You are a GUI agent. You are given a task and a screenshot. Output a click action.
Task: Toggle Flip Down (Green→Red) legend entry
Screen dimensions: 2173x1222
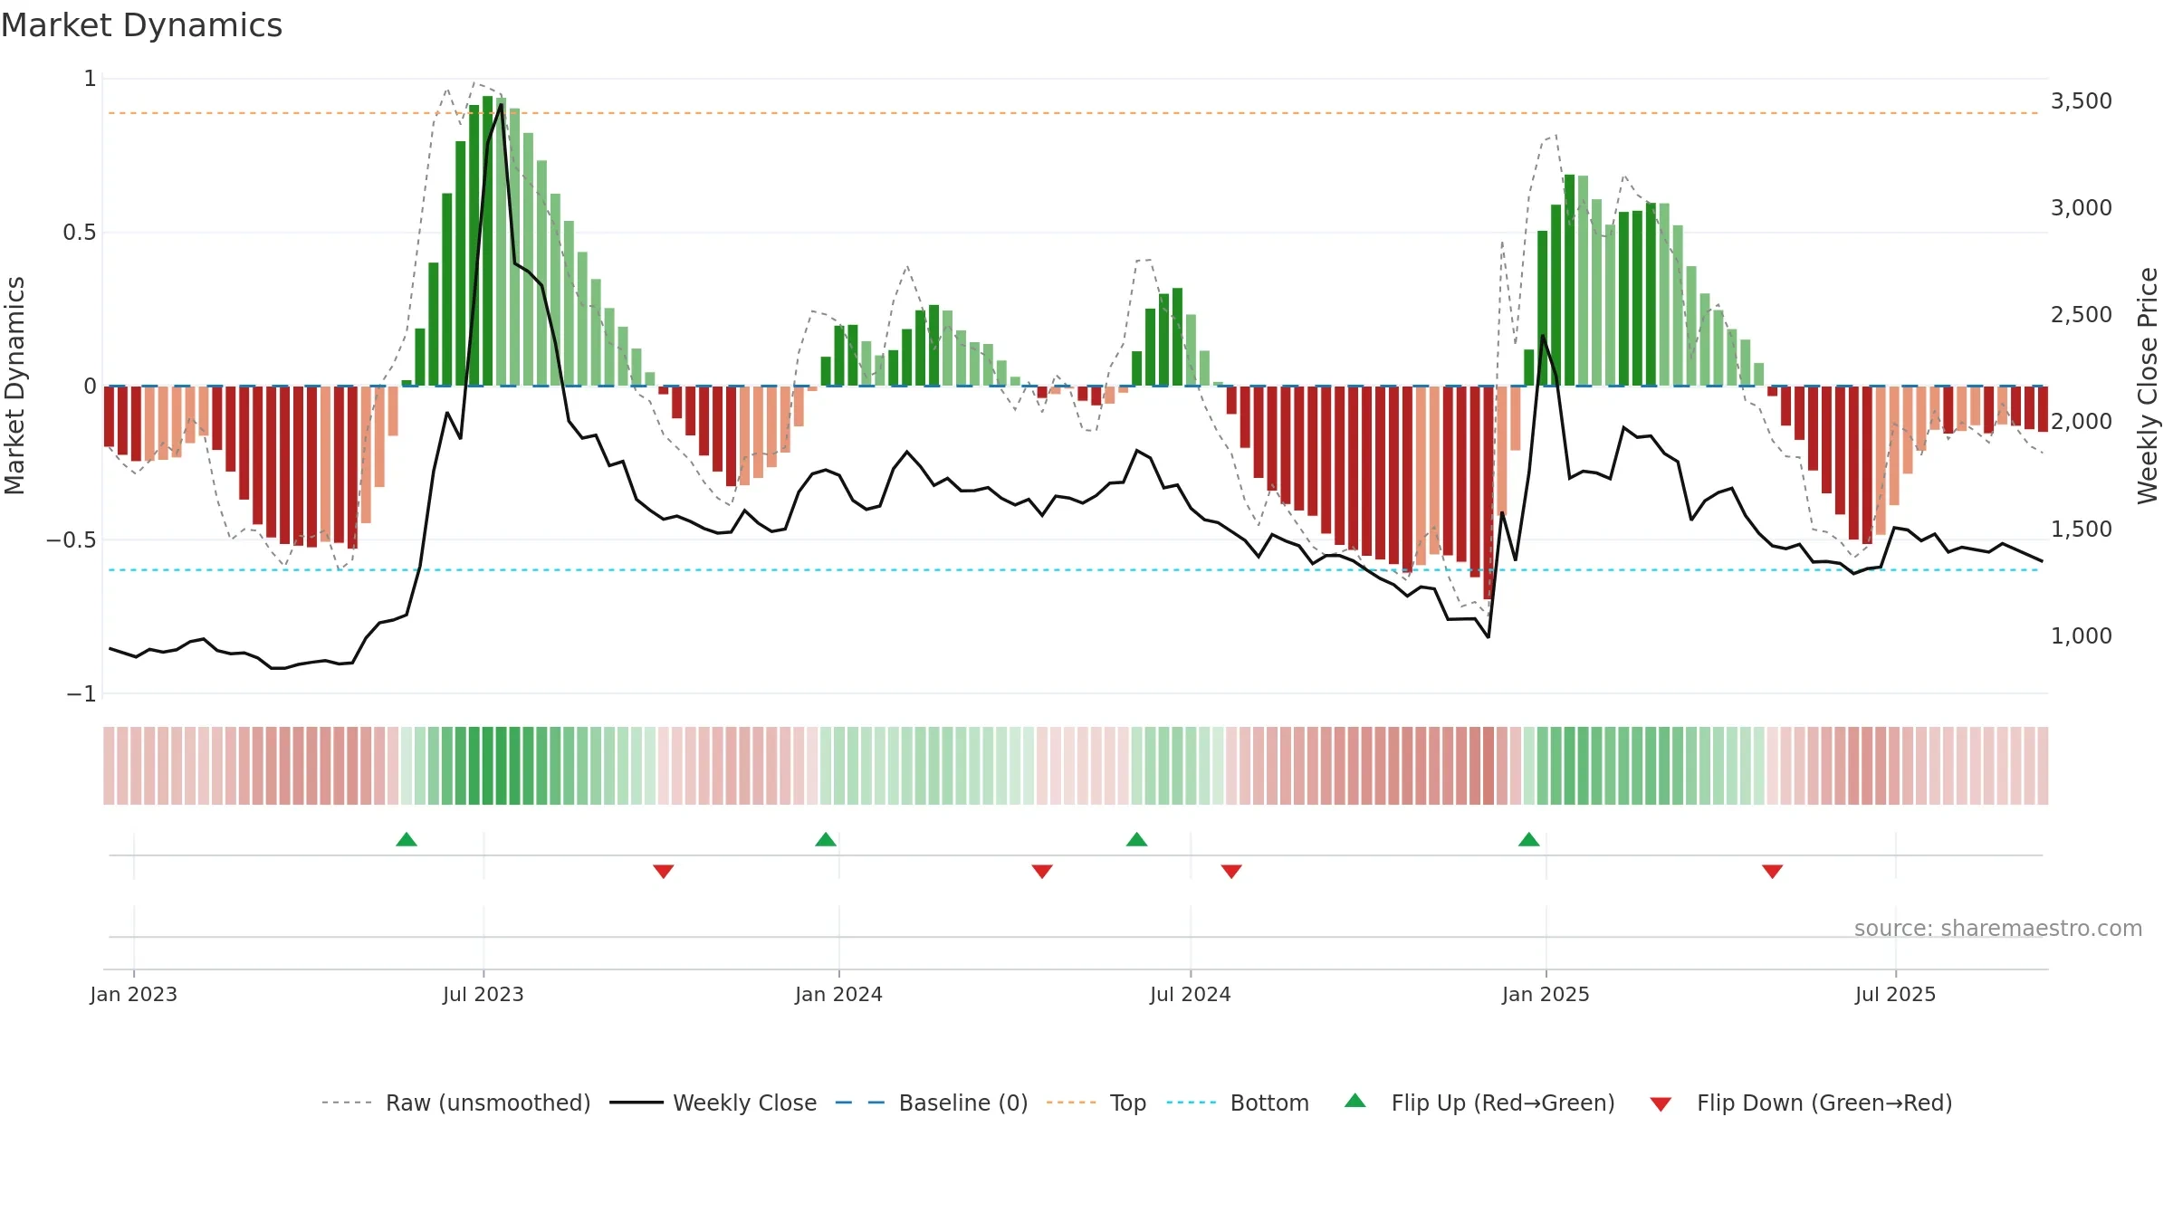click(1800, 1103)
